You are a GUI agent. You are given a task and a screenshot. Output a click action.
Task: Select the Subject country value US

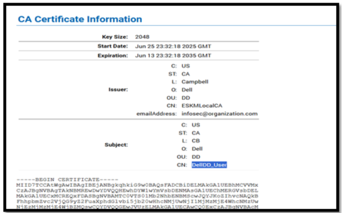tap(196, 125)
